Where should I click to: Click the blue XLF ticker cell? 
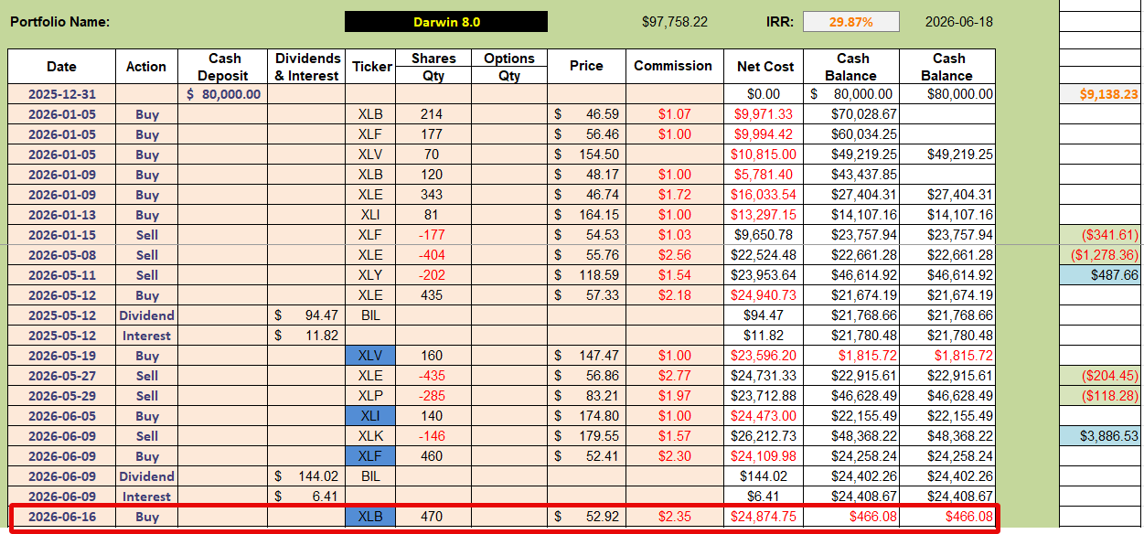(x=372, y=456)
